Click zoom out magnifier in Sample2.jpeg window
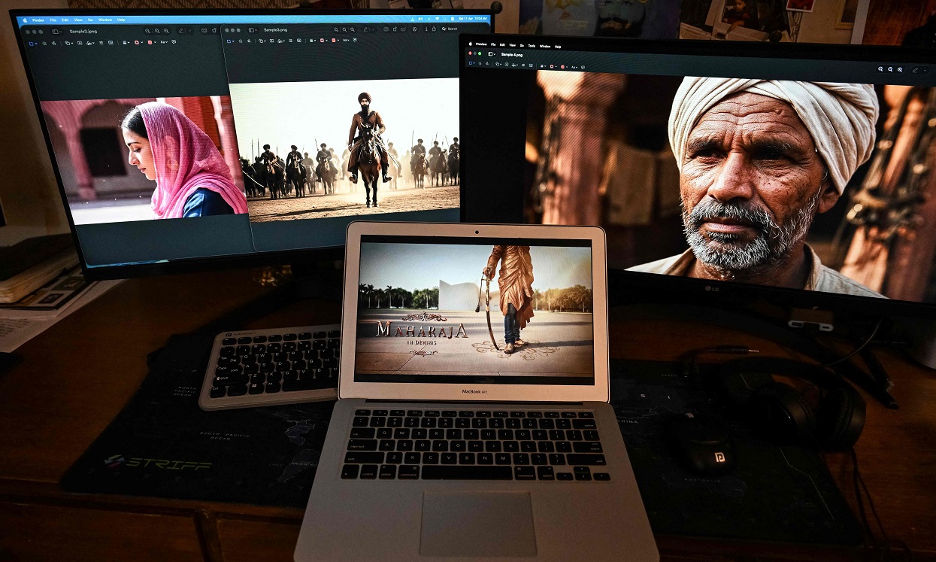 point(148,31)
